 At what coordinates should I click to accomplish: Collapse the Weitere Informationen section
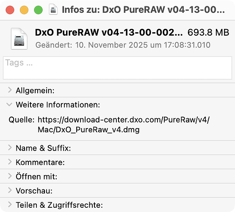9,104
